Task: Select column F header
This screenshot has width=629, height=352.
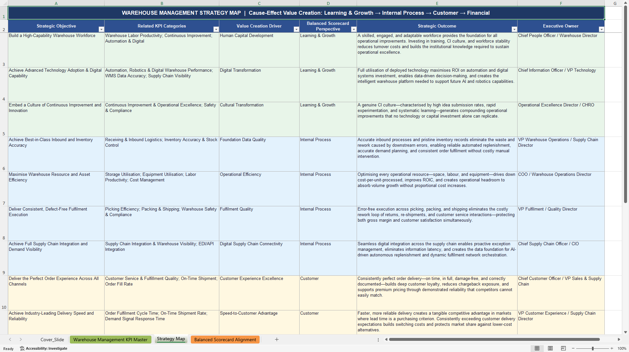Action: tap(561, 3)
